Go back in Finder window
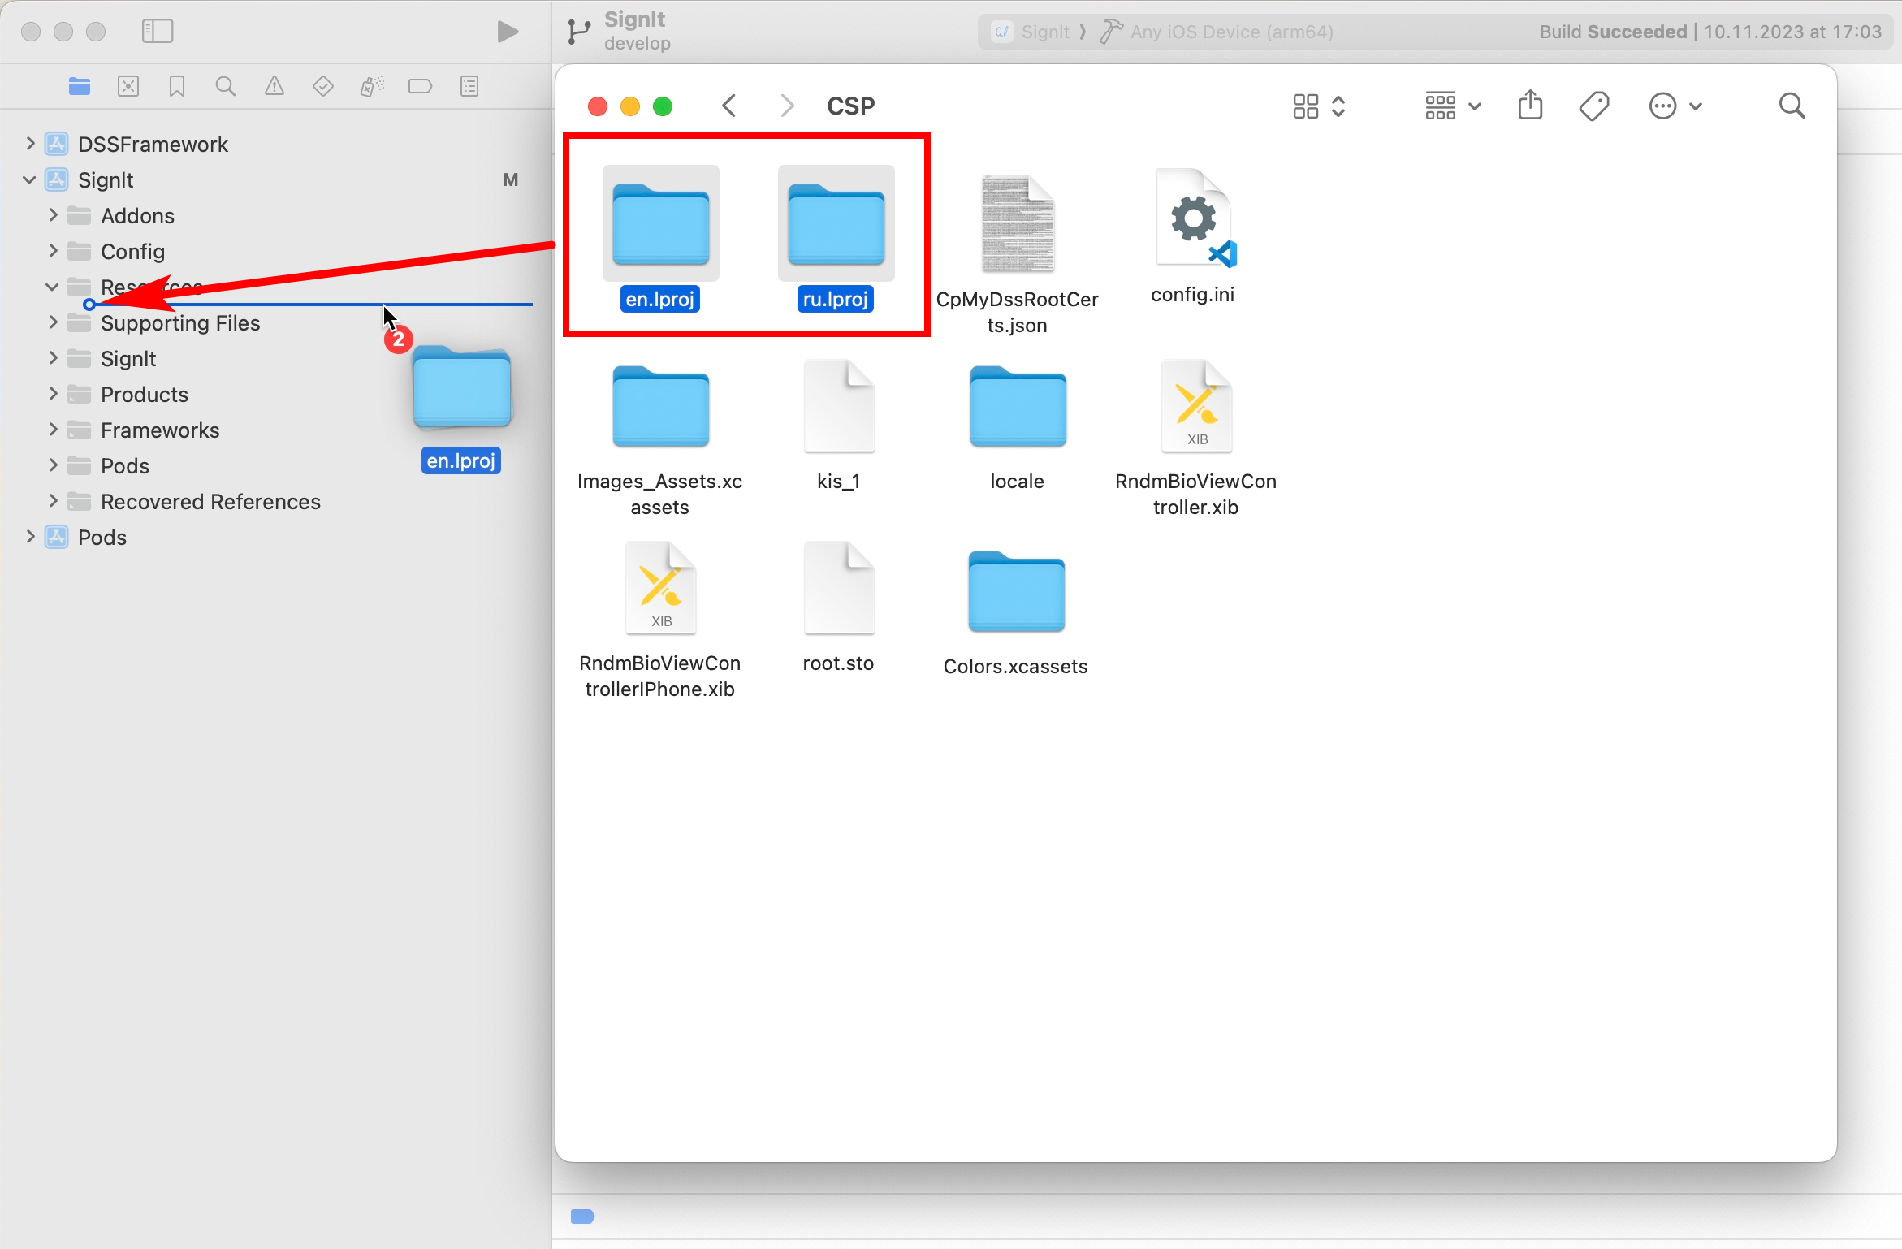The image size is (1902, 1249). point(729,106)
